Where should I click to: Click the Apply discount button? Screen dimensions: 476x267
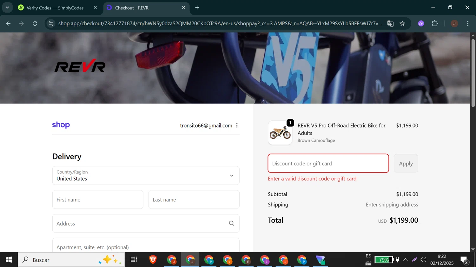point(406,164)
